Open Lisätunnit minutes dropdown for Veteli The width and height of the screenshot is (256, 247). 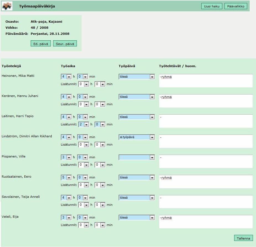(x=100, y=225)
